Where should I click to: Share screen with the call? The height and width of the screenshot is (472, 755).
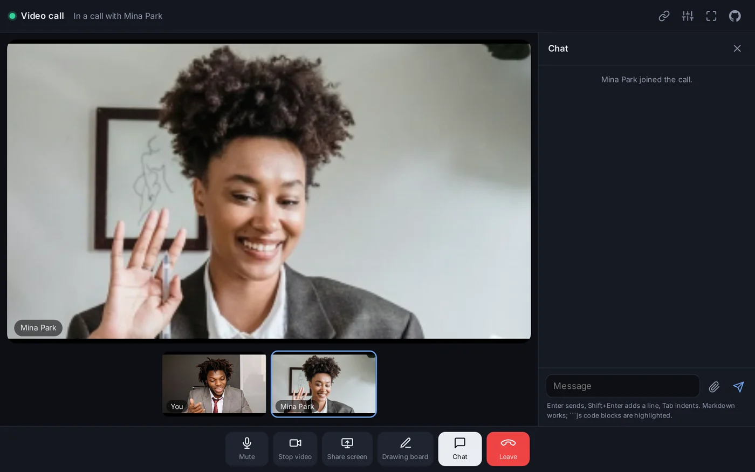tap(347, 449)
